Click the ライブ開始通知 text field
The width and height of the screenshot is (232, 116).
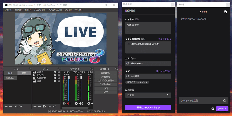pyautogui.click(x=148, y=47)
